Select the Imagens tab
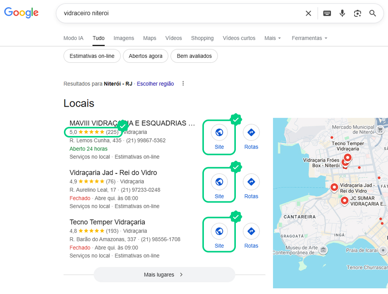 coord(123,38)
